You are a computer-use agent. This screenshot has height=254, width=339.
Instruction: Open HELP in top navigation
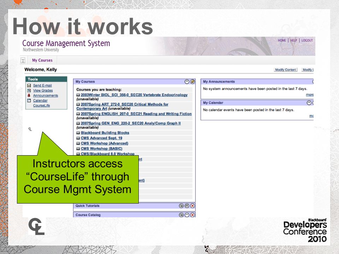(x=293, y=40)
